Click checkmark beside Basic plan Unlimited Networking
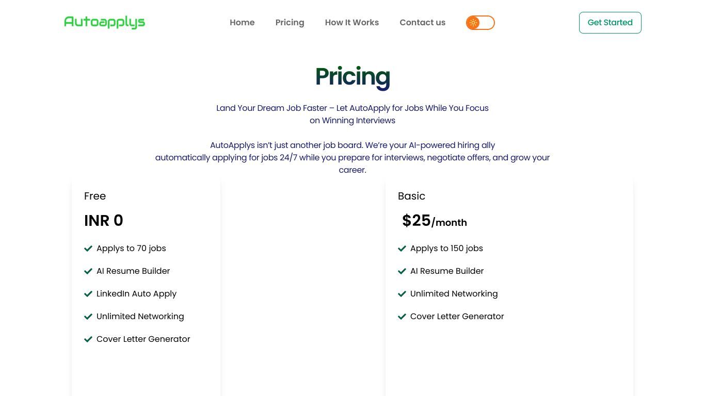The width and height of the screenshot is (705, 396). 402,294
